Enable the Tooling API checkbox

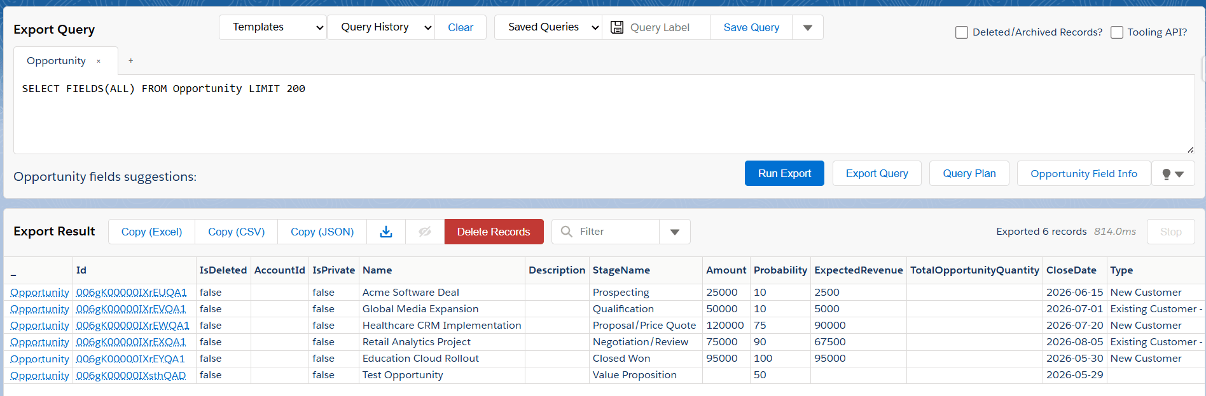pos(1117,32)
